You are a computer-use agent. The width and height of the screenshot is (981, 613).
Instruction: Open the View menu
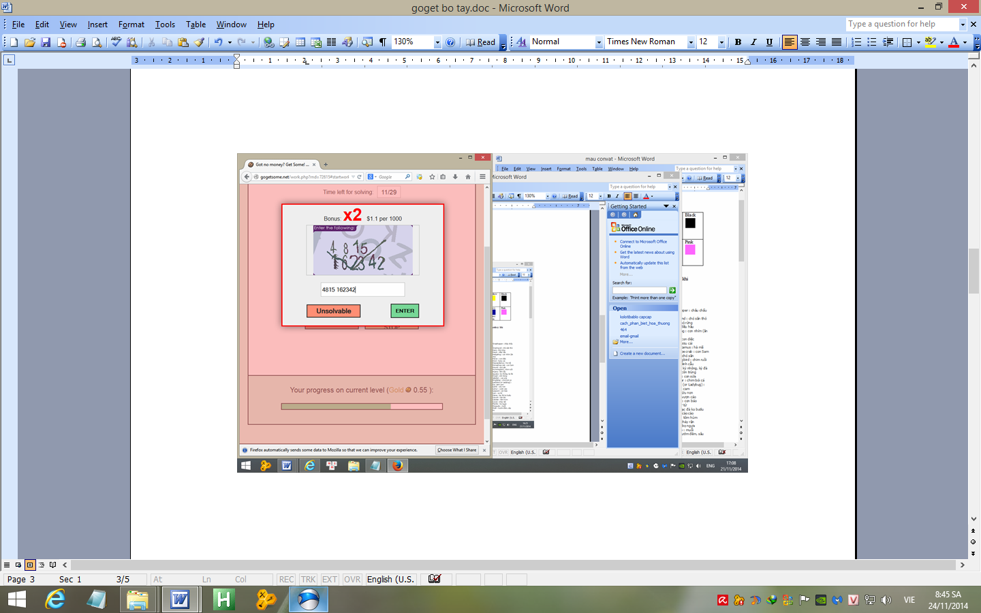tap(68, 25)
